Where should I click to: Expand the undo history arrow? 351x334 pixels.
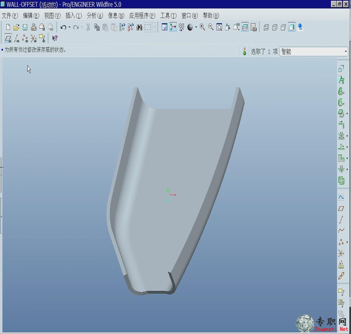point(70,27)
